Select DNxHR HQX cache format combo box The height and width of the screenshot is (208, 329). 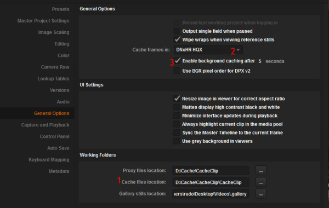(208, 50)
